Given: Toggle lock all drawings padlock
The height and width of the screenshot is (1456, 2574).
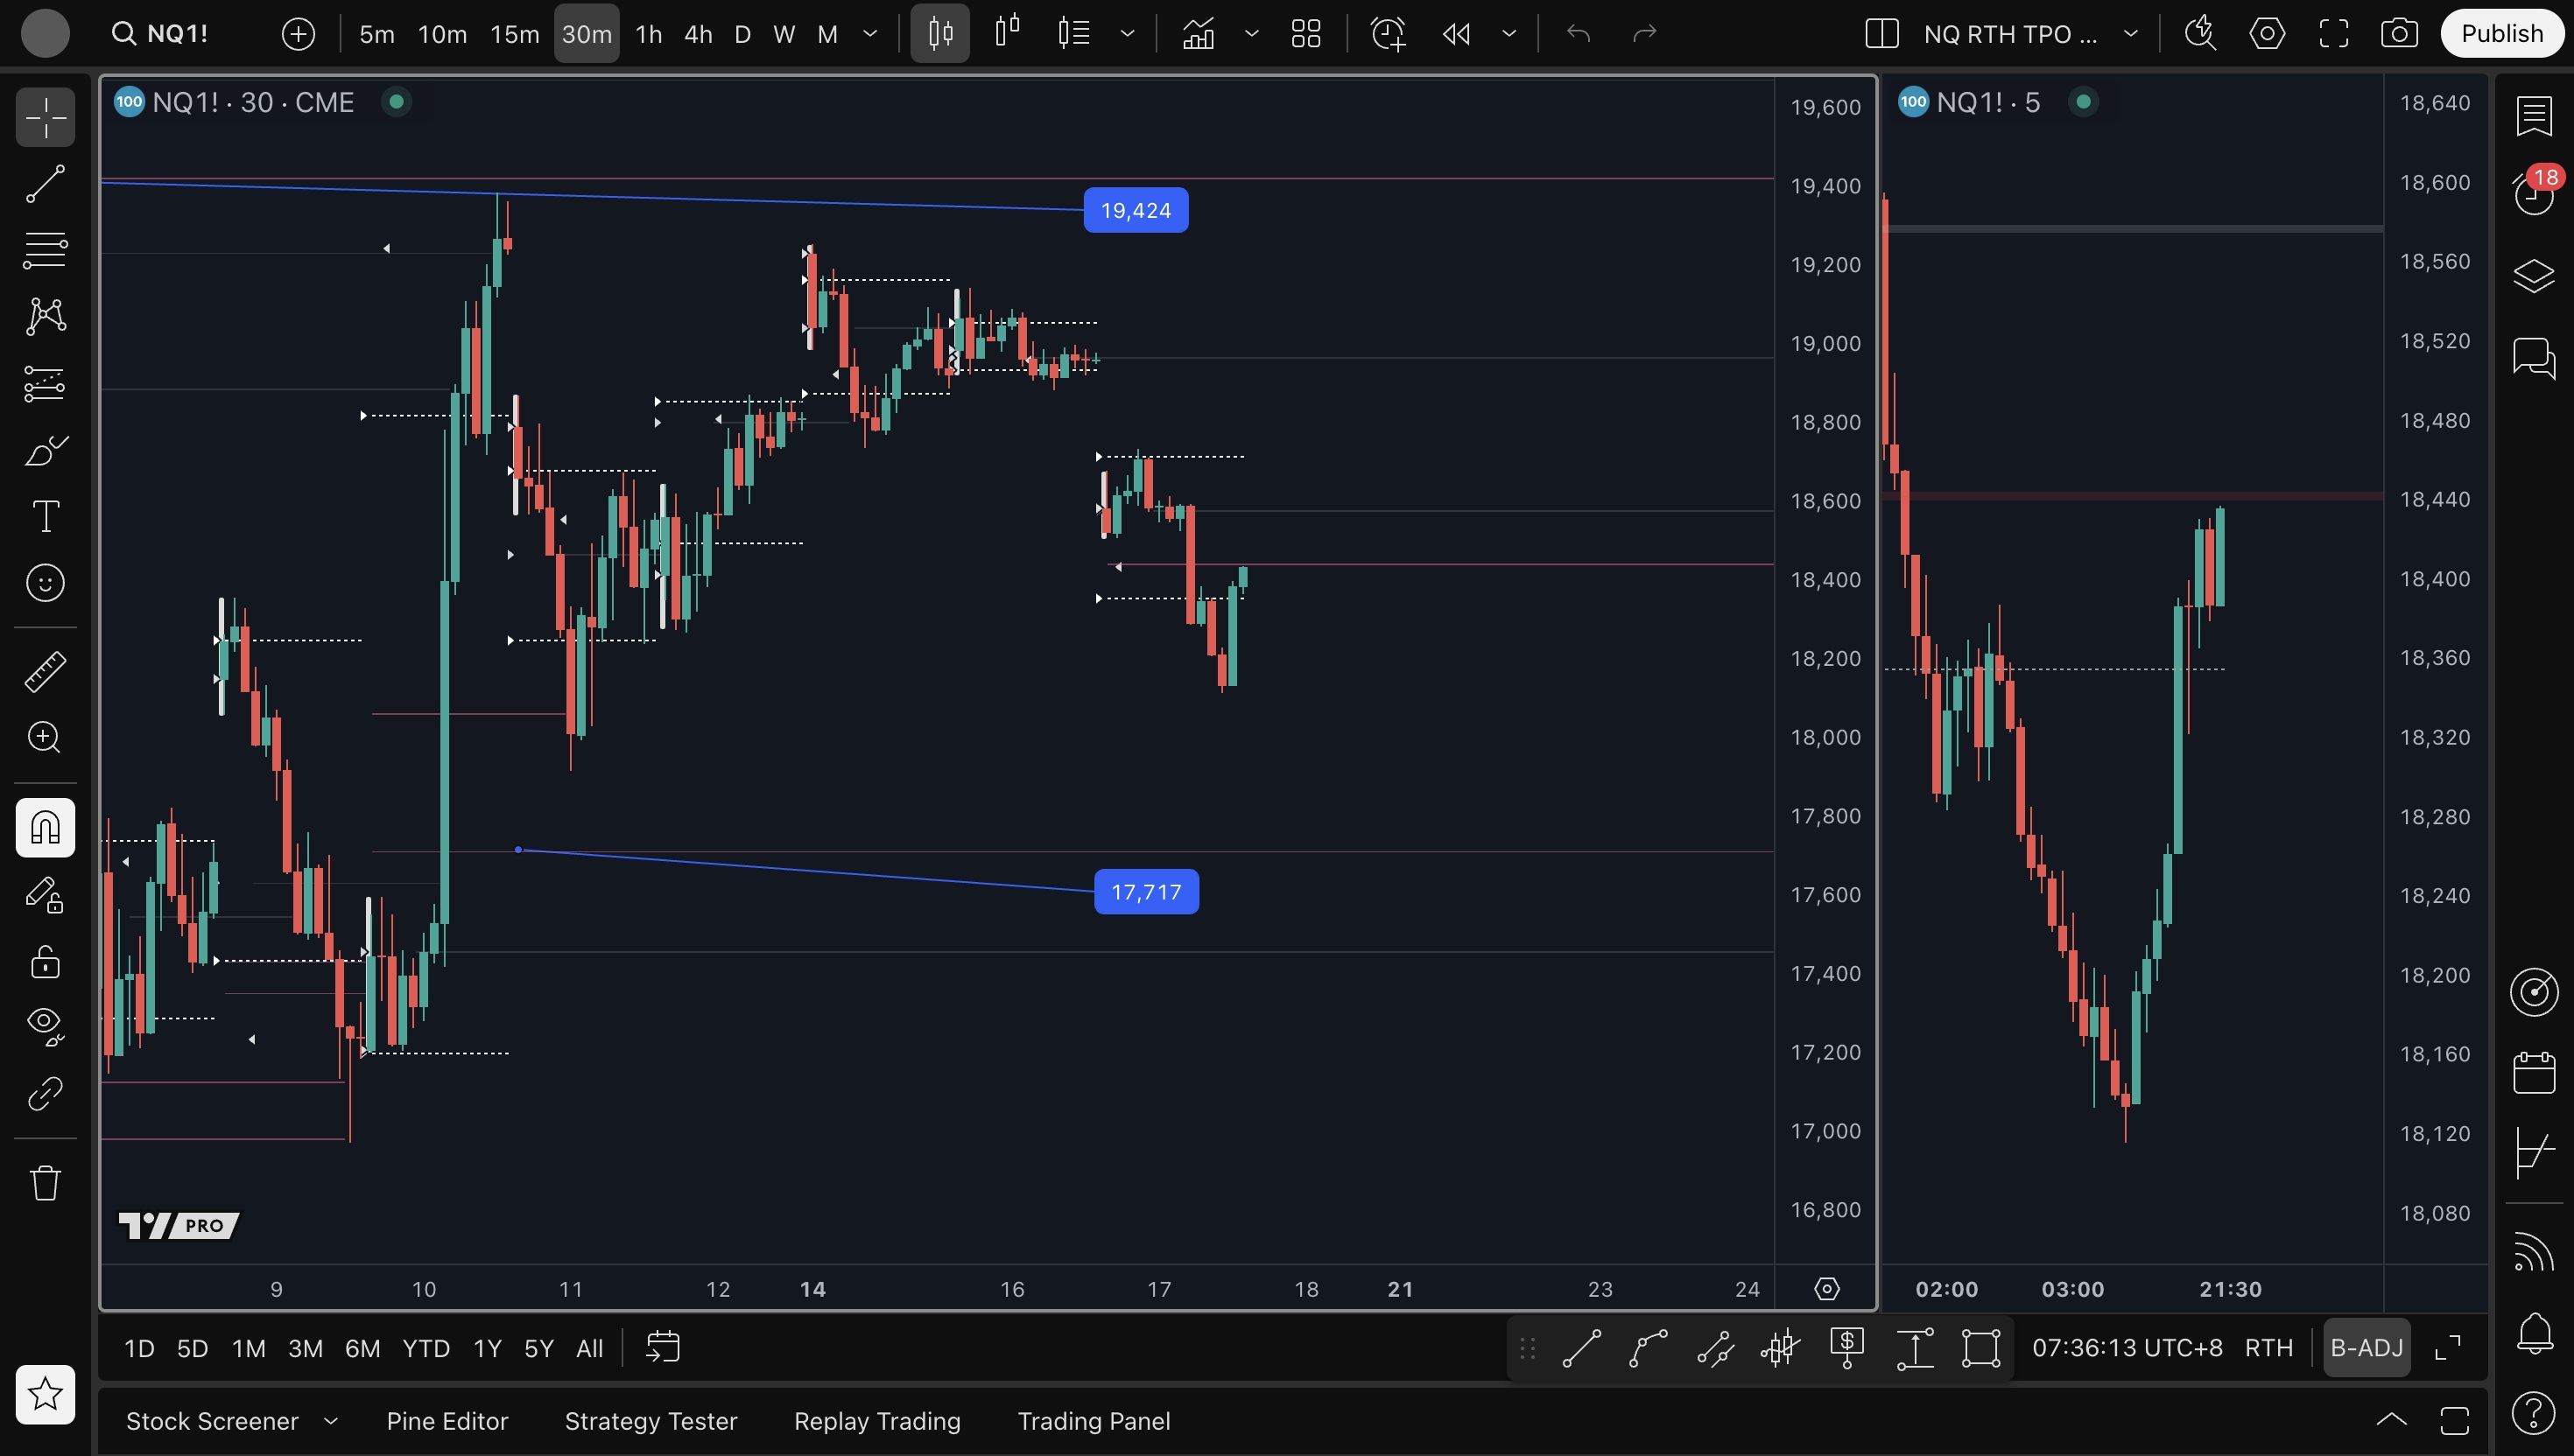Looking at the screenshot, I should point(45,962).
